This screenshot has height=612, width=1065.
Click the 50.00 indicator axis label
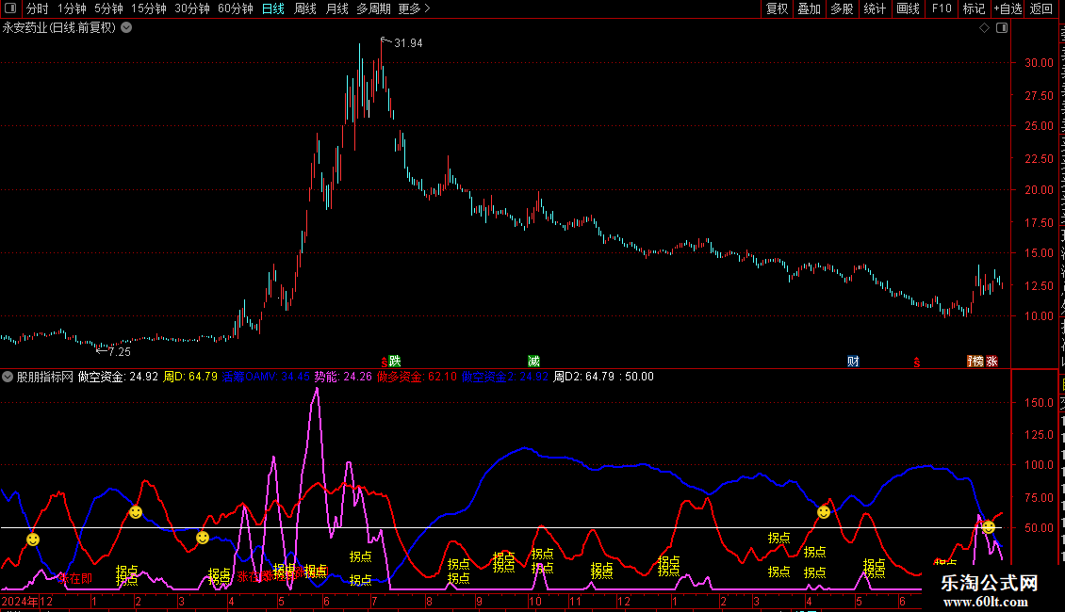click(1040, 528)
